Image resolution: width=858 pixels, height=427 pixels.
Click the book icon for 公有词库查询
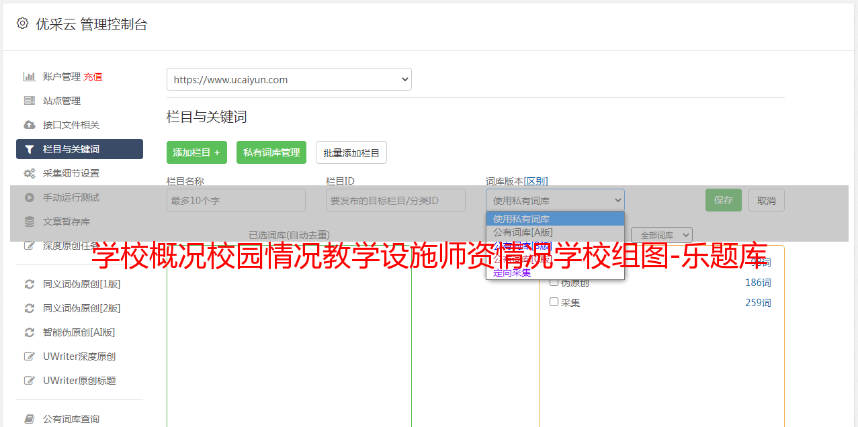[x=29, y=419]
